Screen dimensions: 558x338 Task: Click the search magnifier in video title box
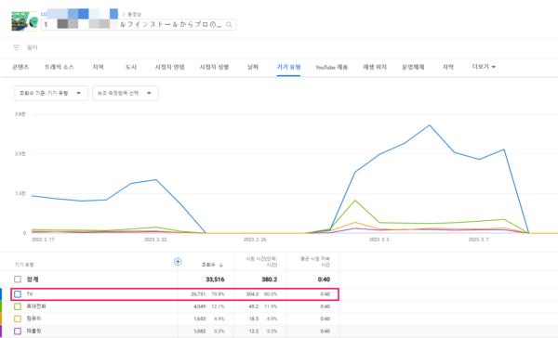(229, 24)
